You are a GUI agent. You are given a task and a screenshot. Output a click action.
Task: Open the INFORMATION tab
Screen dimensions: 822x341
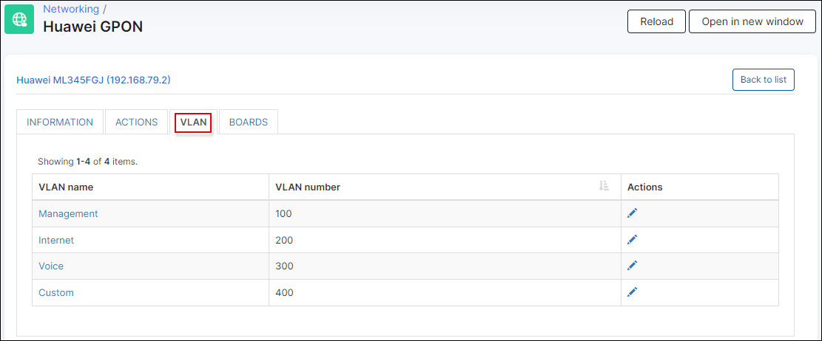click(x=60, y=122)
